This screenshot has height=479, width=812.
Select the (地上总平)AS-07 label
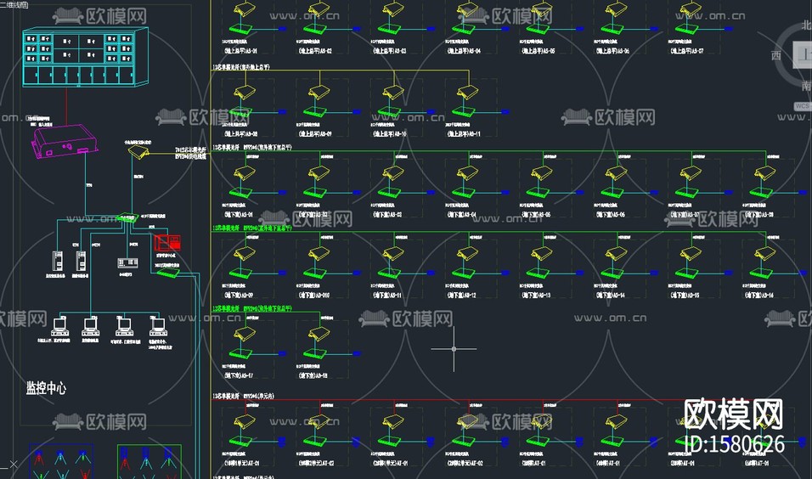click(x=687, y=51)
